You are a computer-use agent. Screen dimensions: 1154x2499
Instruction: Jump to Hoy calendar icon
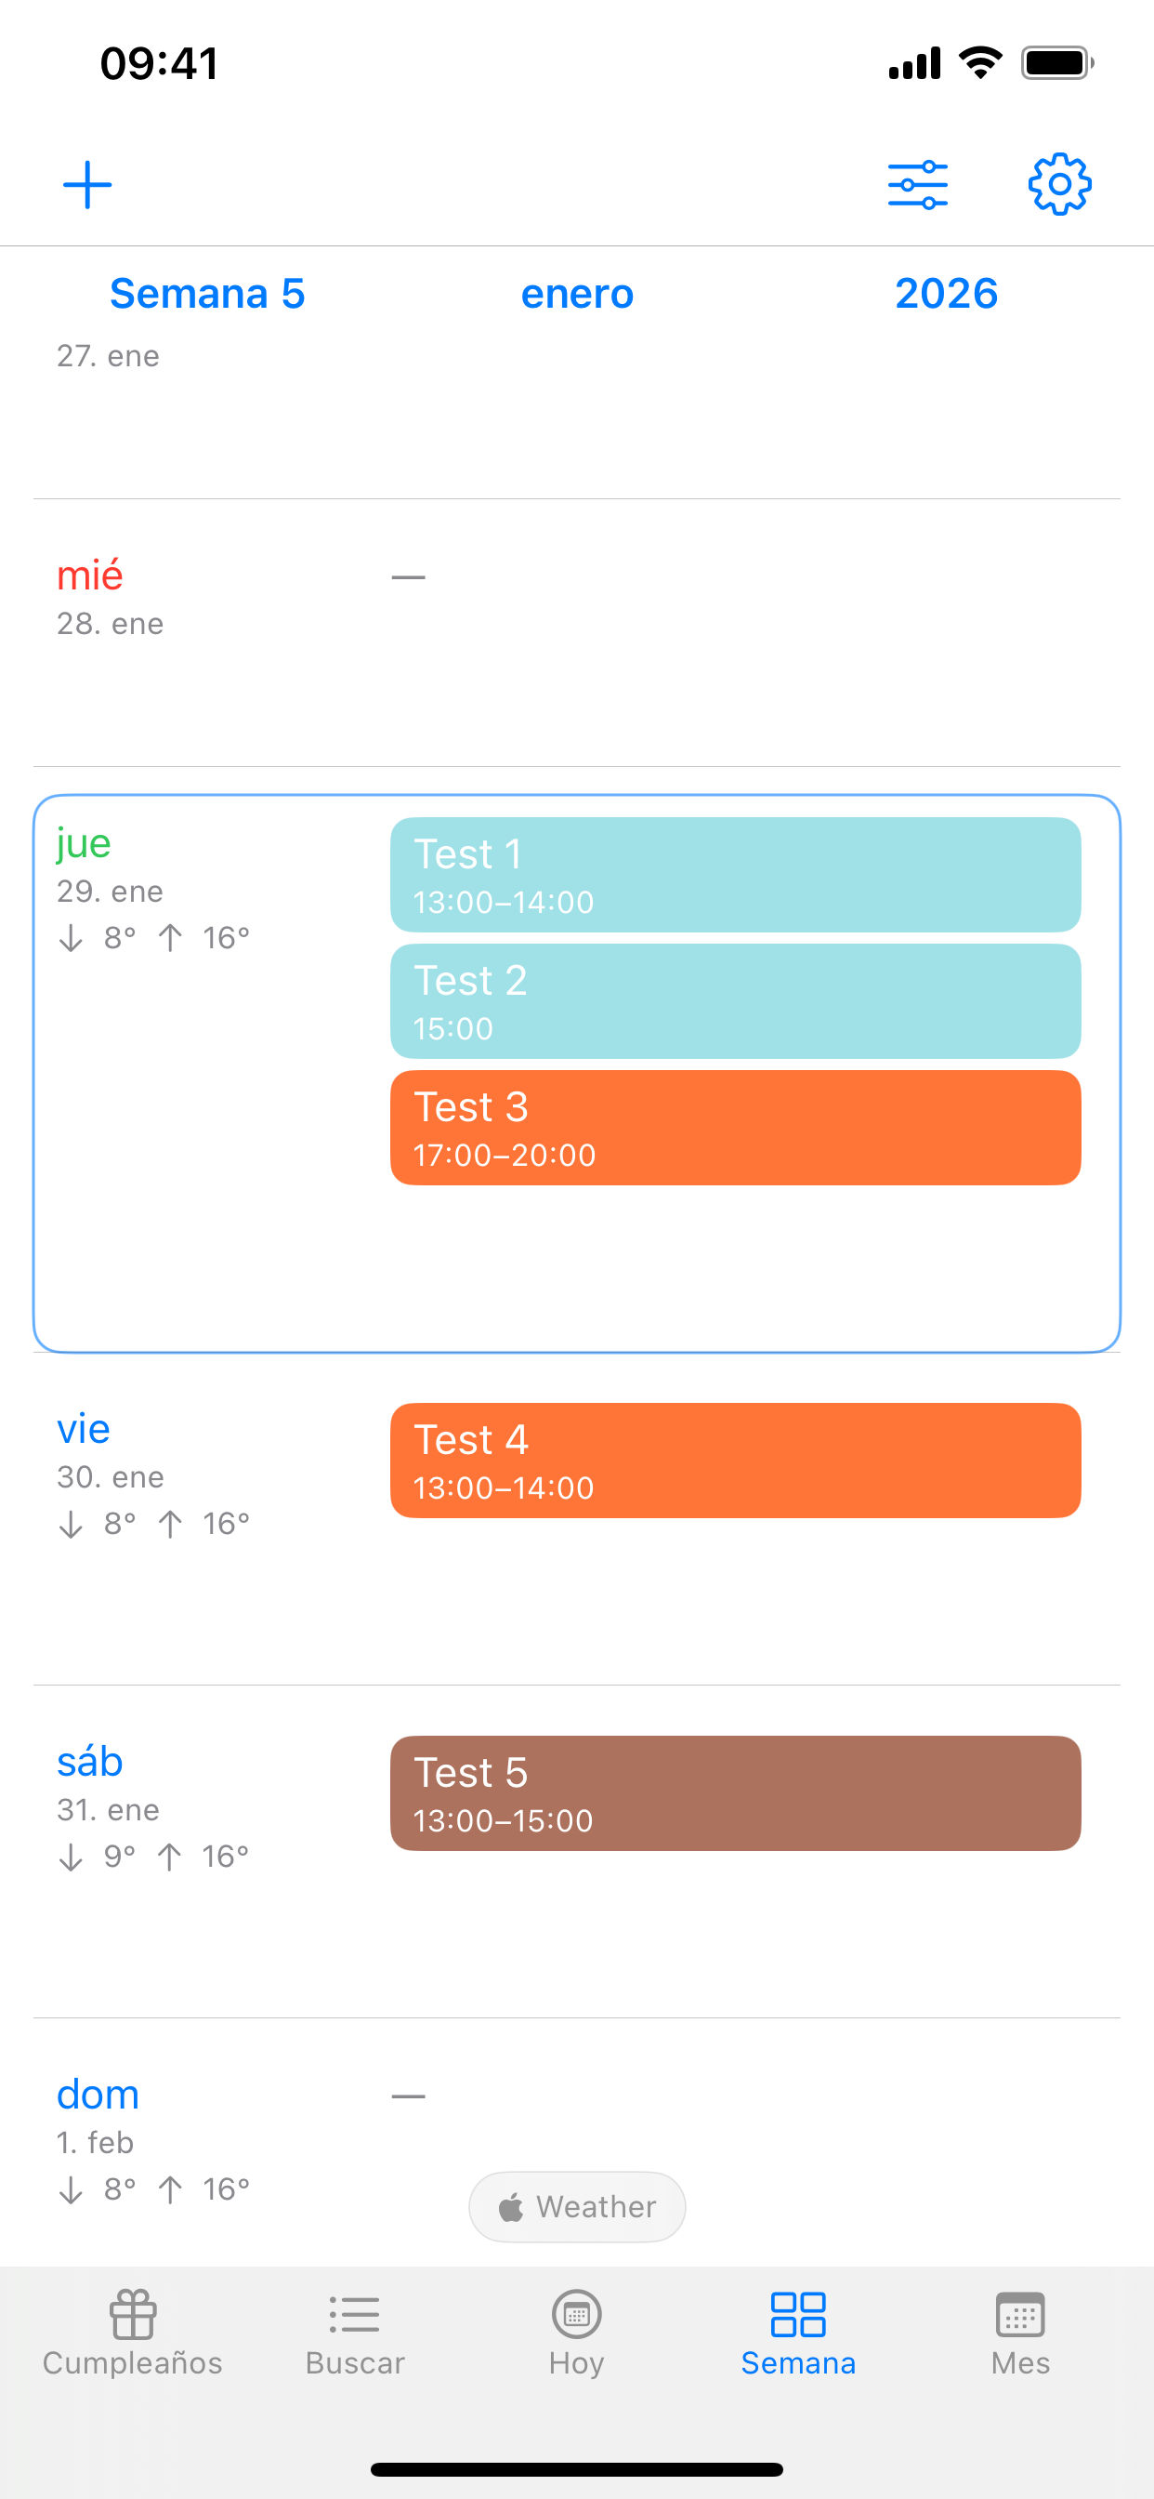point(577,2333)
